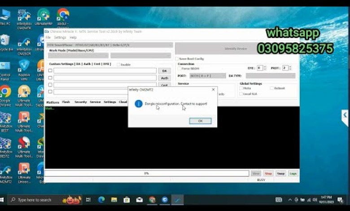
Task: Open Radmin VPN desktop icon
Action: coord(24,66)
